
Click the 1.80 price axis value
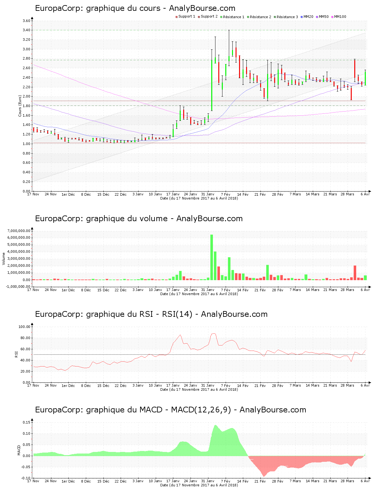26,106
